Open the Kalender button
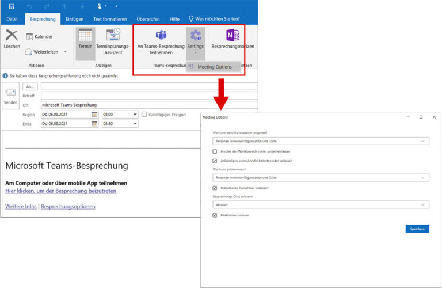 point(40,36)
